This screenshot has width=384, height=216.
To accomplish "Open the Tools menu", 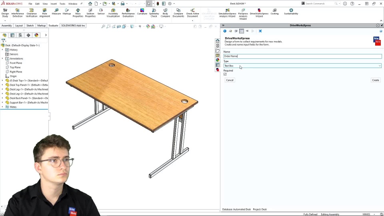I will click(x=62, y=4).
